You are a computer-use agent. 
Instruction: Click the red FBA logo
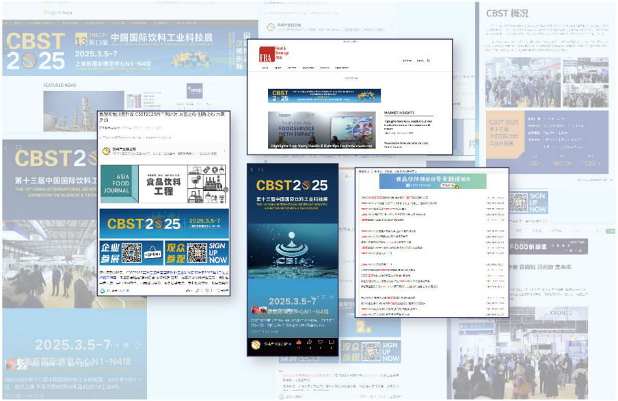tap(267, 53)
